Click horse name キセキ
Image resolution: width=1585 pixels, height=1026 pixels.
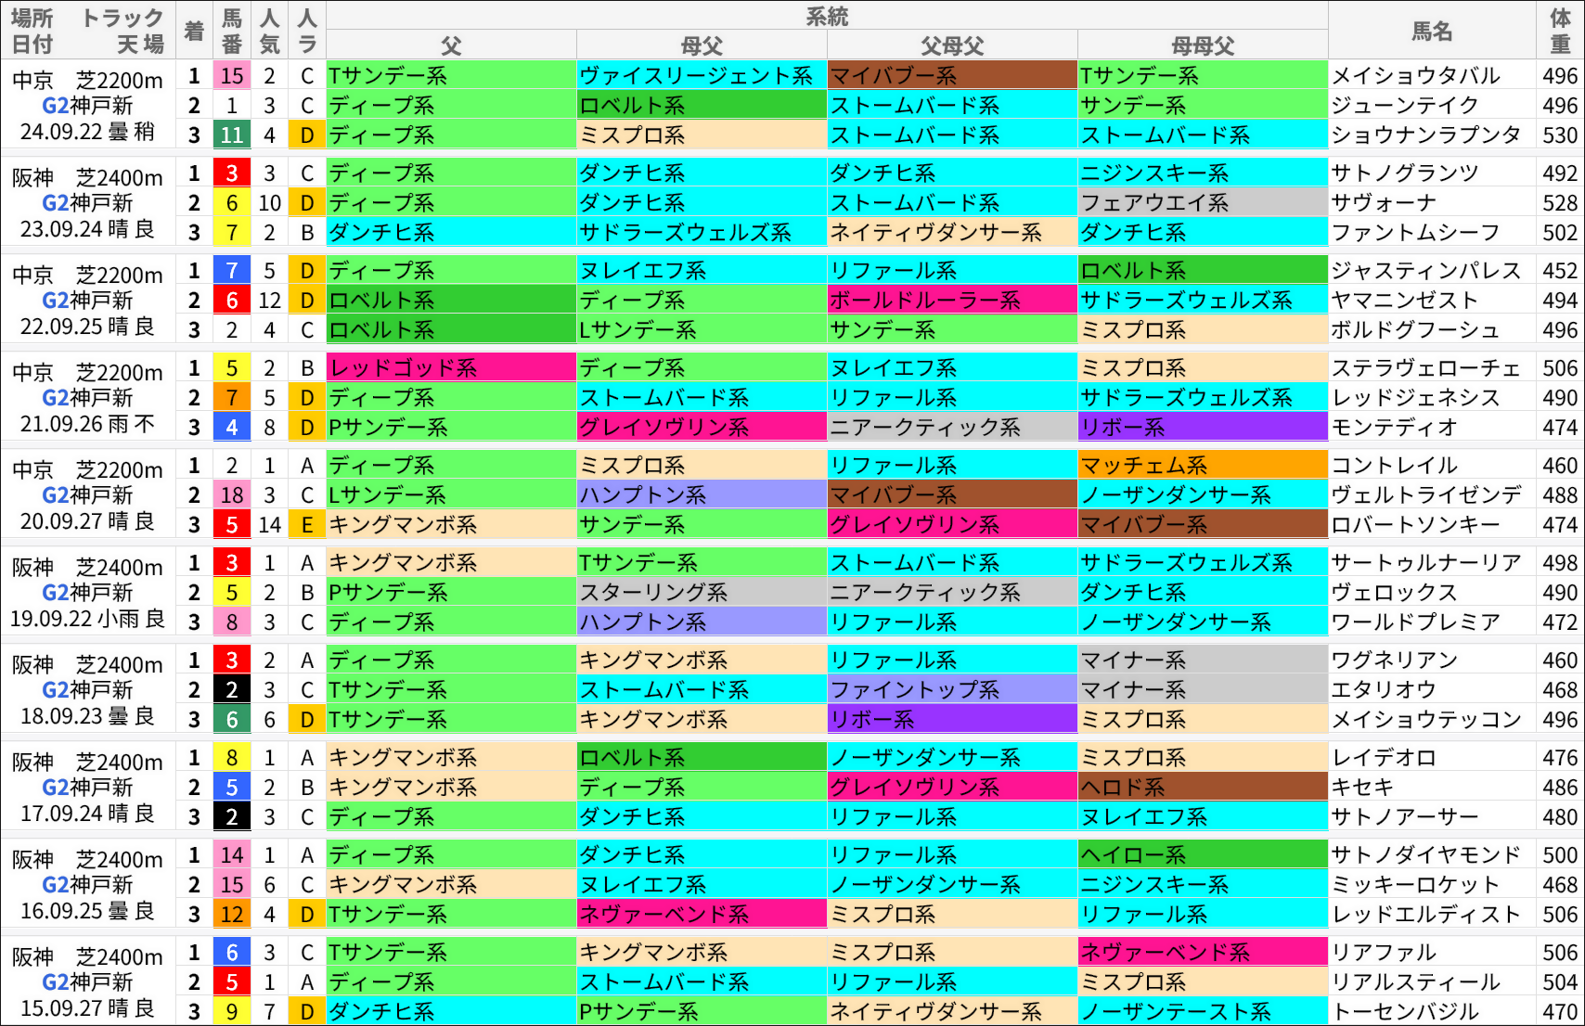pos(1362,788)
